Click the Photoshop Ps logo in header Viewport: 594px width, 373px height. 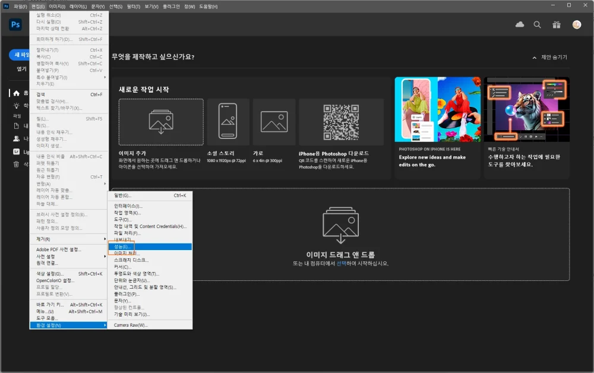click(x=15, y=24)
